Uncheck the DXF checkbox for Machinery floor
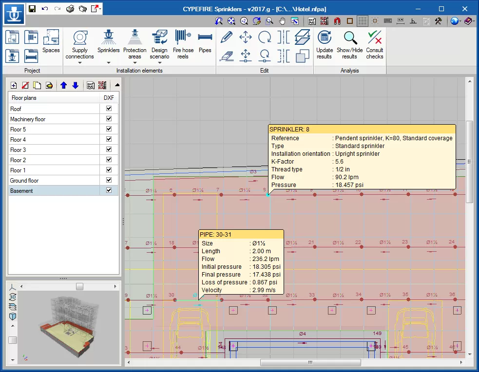Screen dimensions: 479x372 [x=109, y=119]
